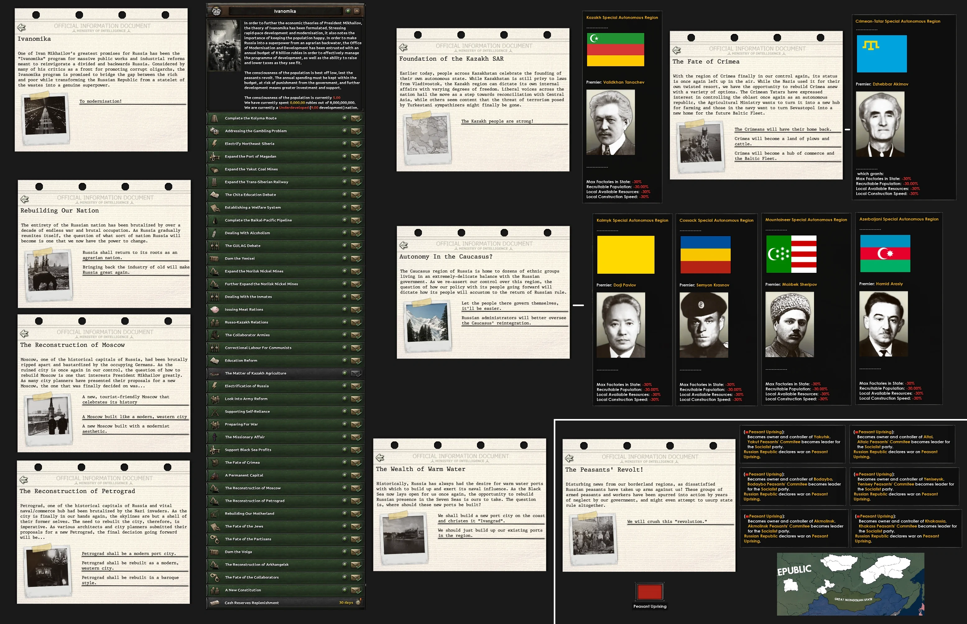Click the envelope icon for Complete the Kolyma Route
Image resolution: width=967 pixels, height=624 pixels.
(x=356, y=118)
